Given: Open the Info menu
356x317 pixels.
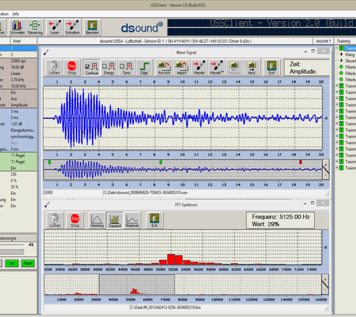Looking at the screenshot, I should [x=16, y=14].
